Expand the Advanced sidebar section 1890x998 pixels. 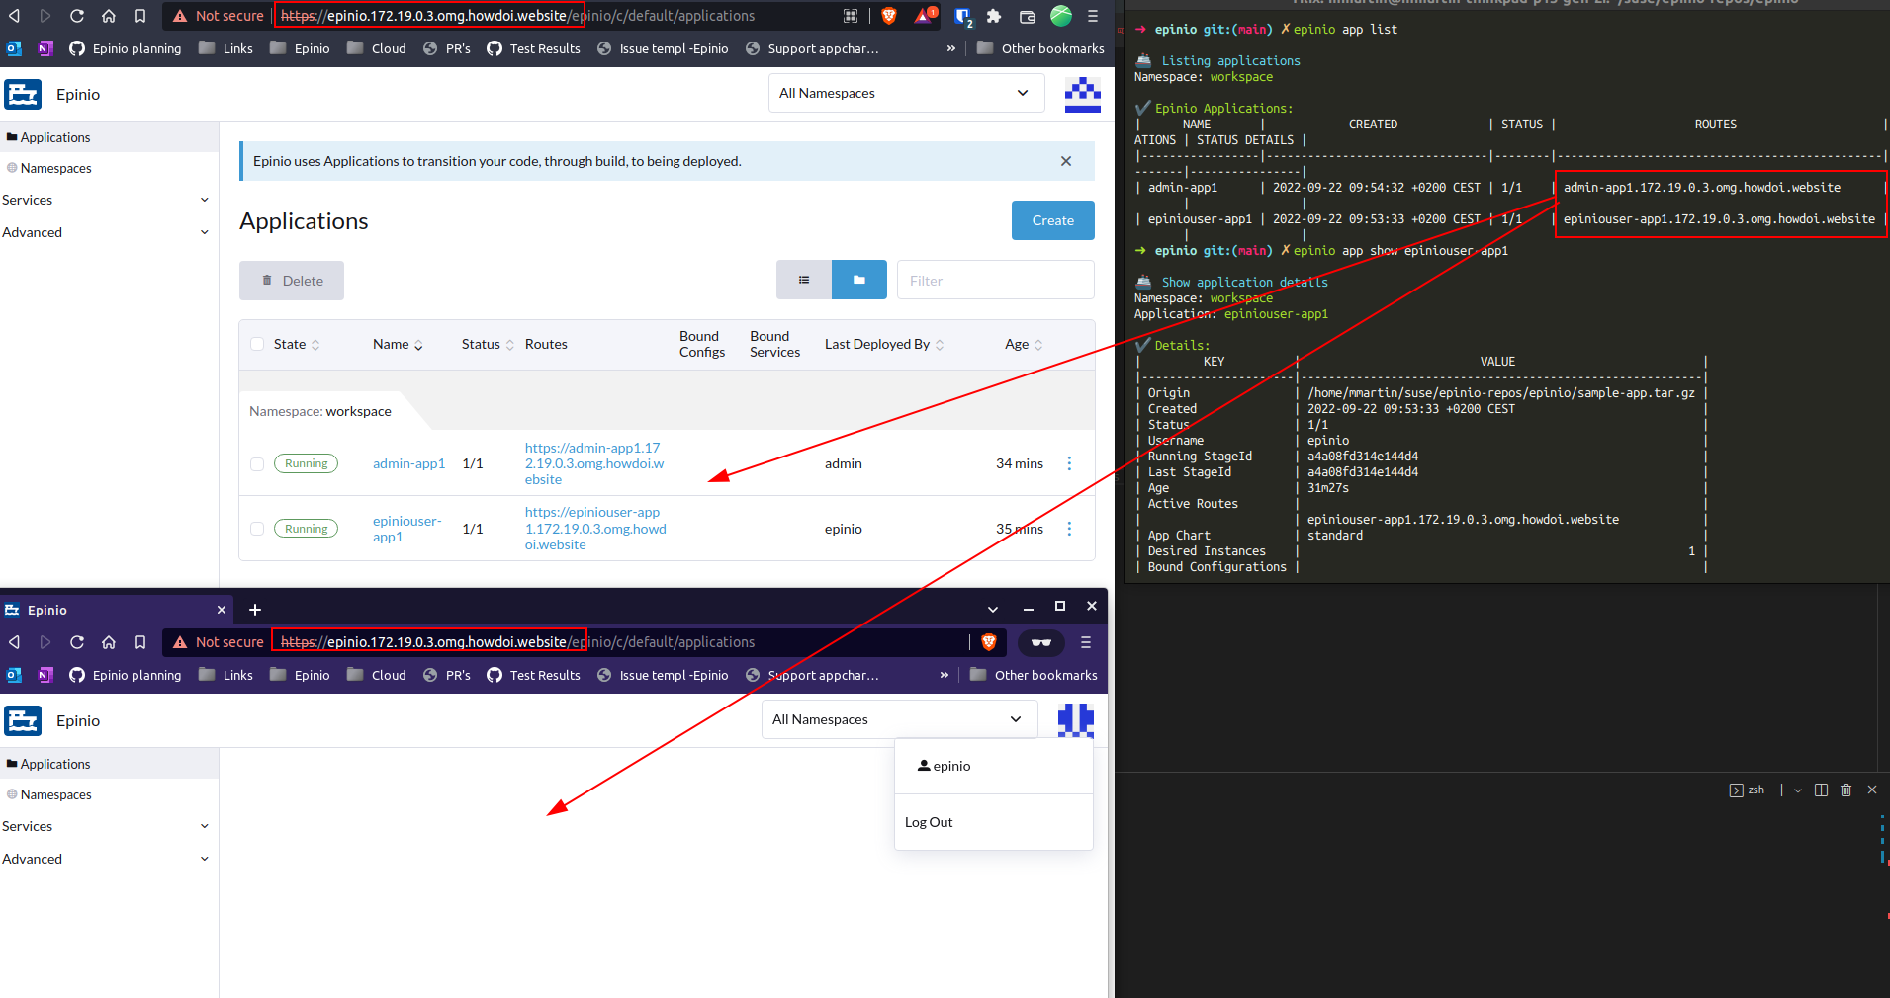coord(107,232)
